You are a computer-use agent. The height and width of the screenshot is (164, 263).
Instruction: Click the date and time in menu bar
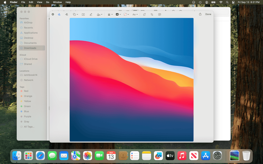click(249, 2)
